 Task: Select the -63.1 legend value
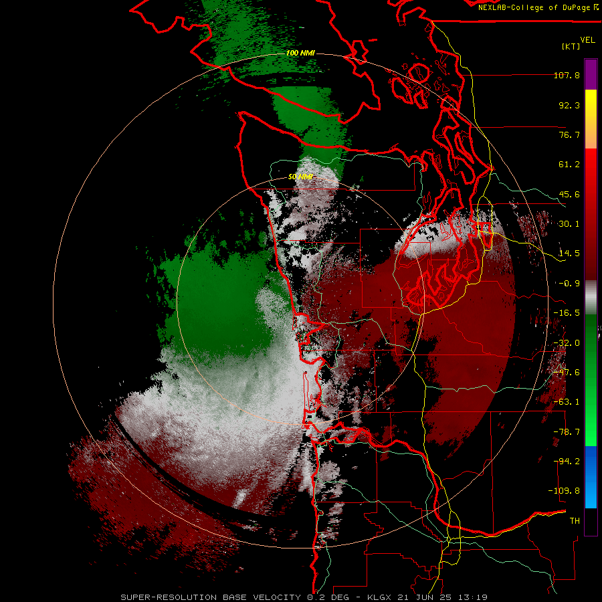[x=567, y=402]
